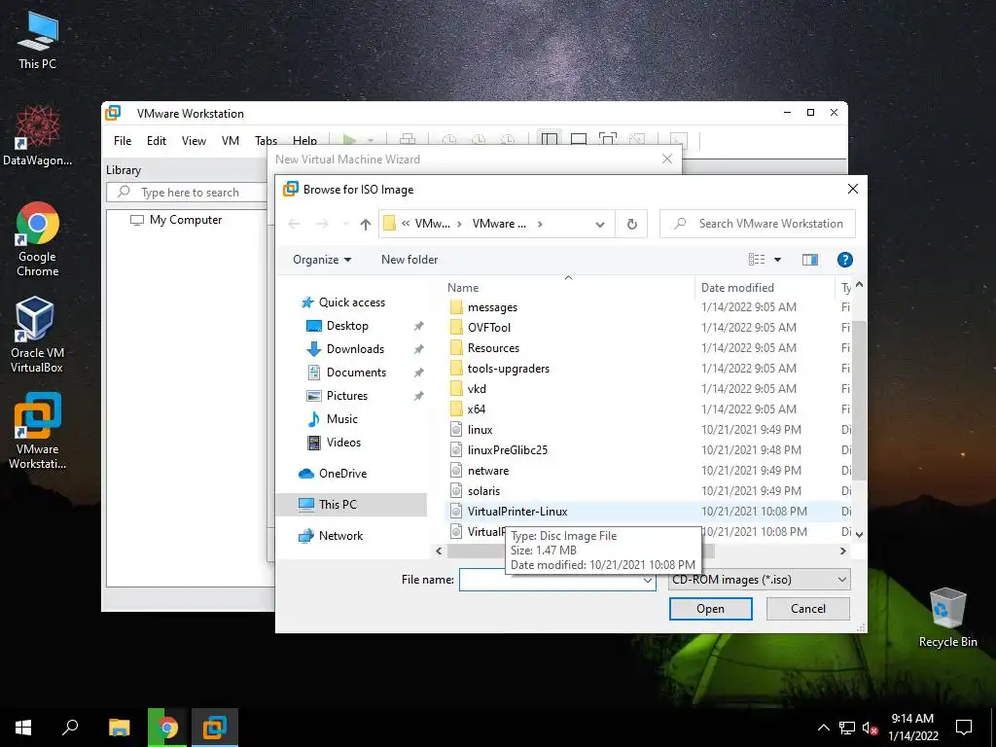Viewport: 996px width, 747px height.
Task: Select the linux disc image file
Action: coord(480,430)
